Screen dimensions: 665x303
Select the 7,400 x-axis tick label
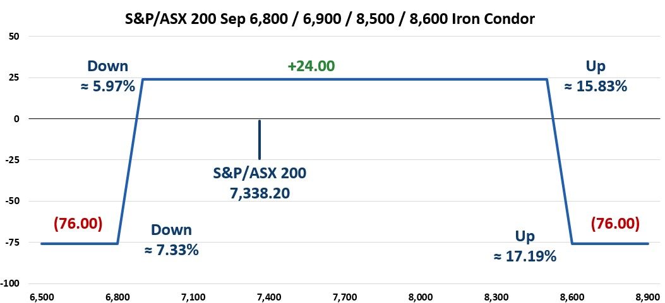(268, 295)
